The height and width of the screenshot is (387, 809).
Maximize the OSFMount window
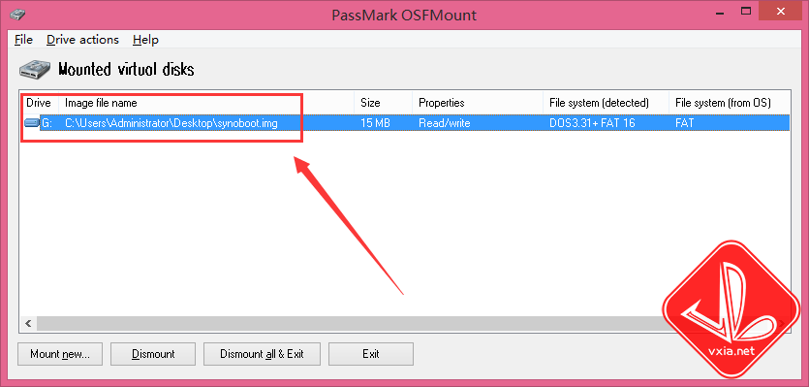point(746,11)
